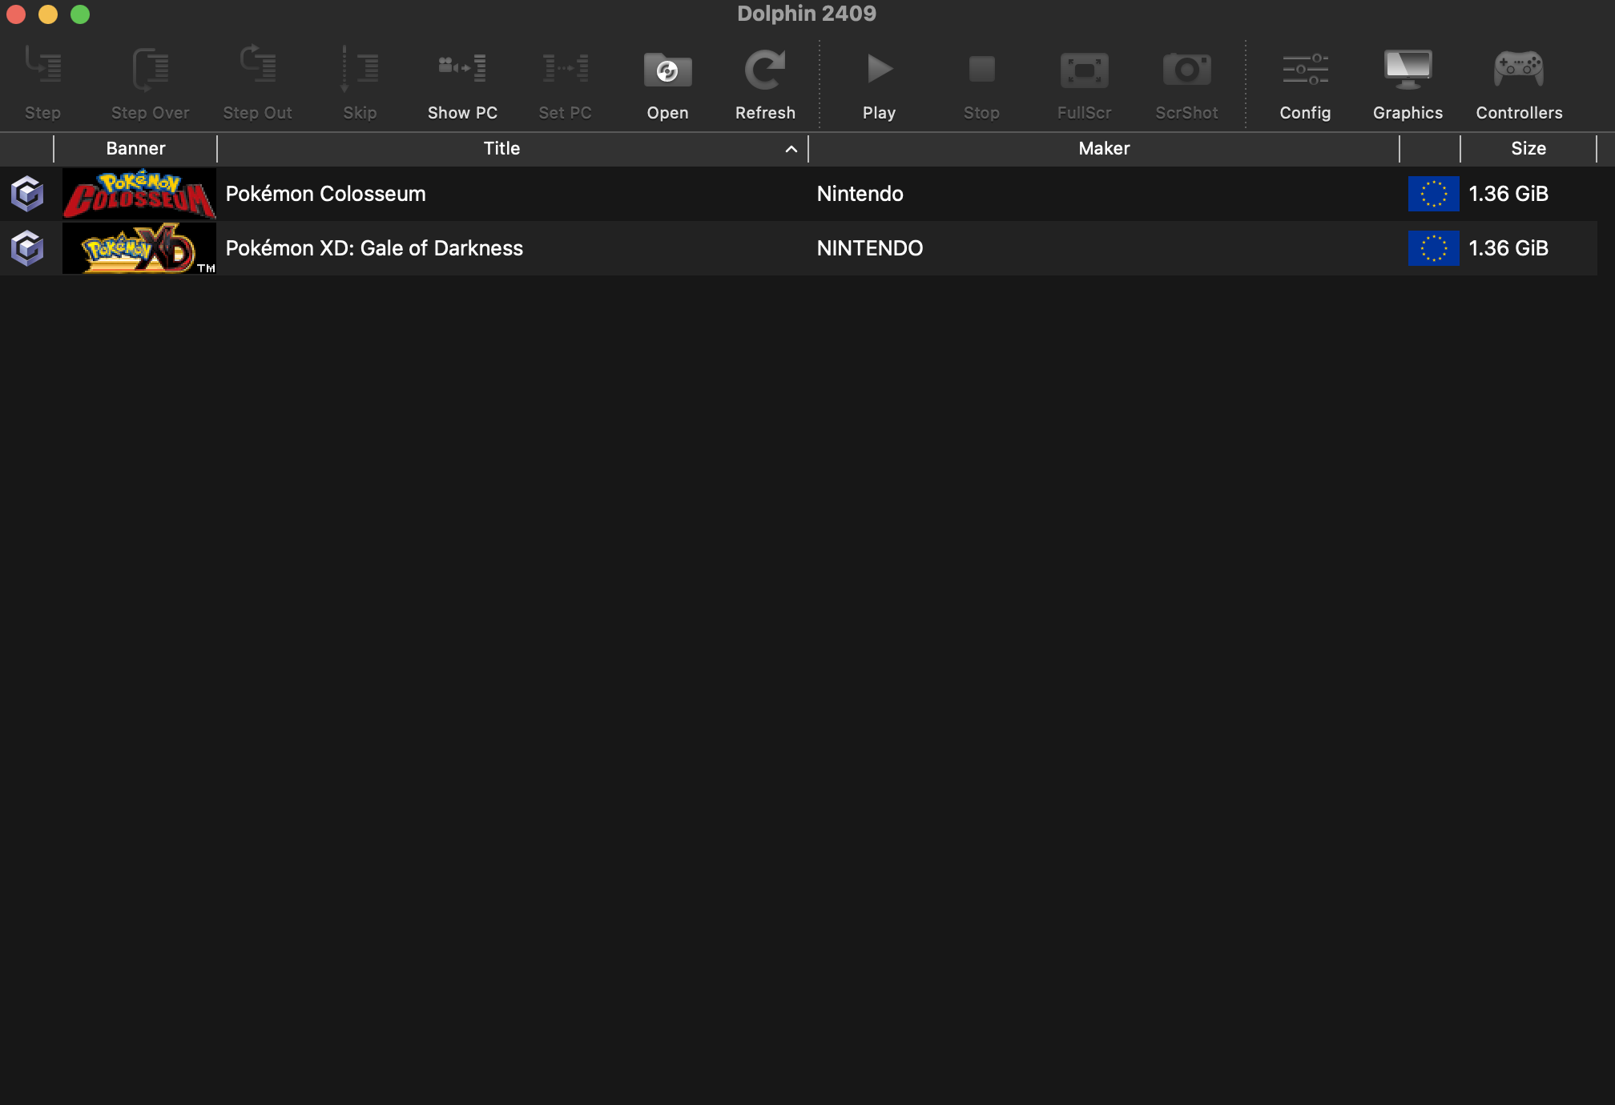The width and height of the screenshot is (1615, 1105).
Task: Click the Show PC toolbar icon
Action: coord(462,68)
